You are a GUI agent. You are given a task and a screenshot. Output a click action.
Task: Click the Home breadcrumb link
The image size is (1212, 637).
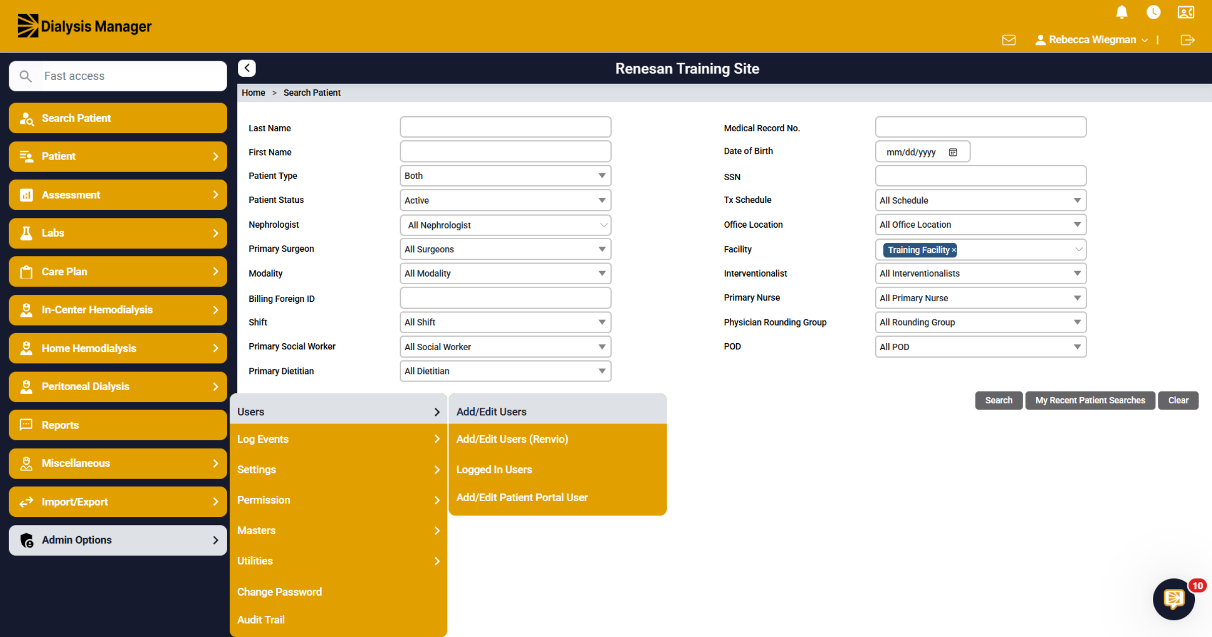tap(254, 93)
